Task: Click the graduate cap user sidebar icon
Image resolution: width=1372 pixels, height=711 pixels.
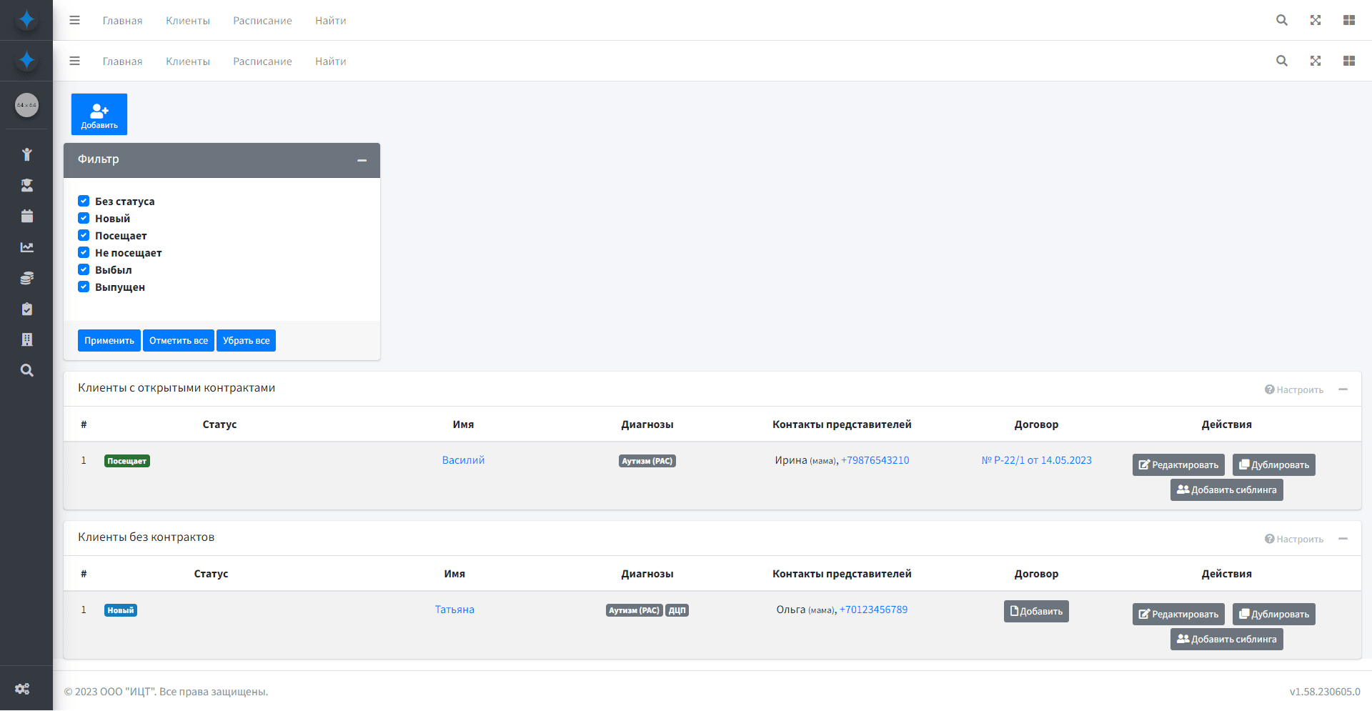Action: (26, 186)
